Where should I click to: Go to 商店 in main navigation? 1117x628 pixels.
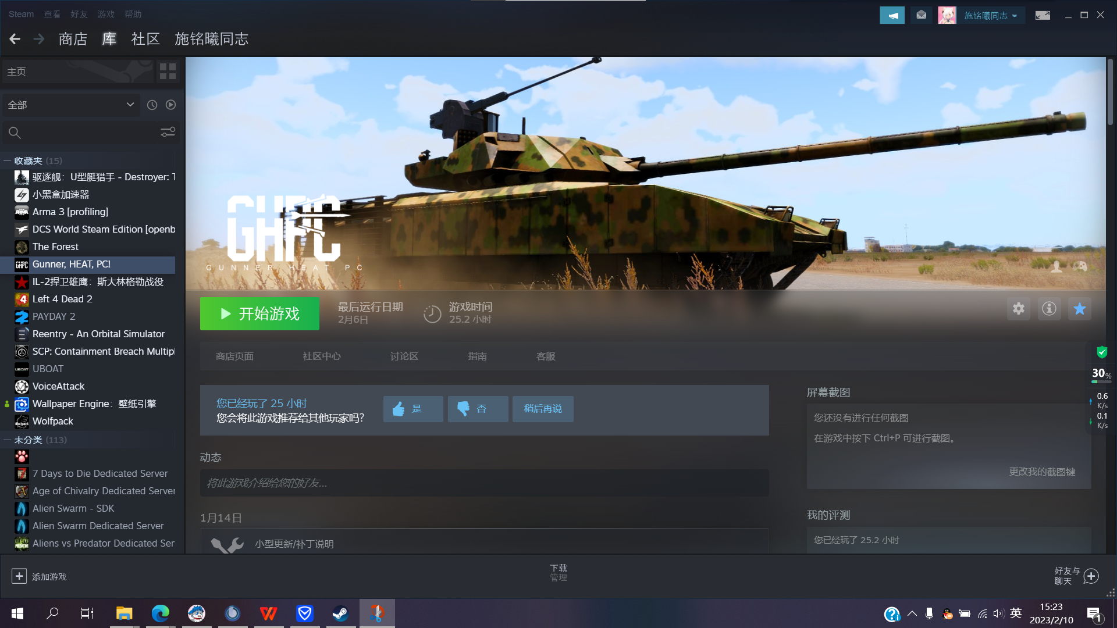[73, 39]
